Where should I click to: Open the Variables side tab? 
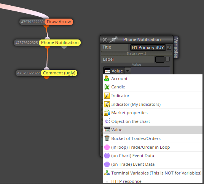[x=176, y=47]
